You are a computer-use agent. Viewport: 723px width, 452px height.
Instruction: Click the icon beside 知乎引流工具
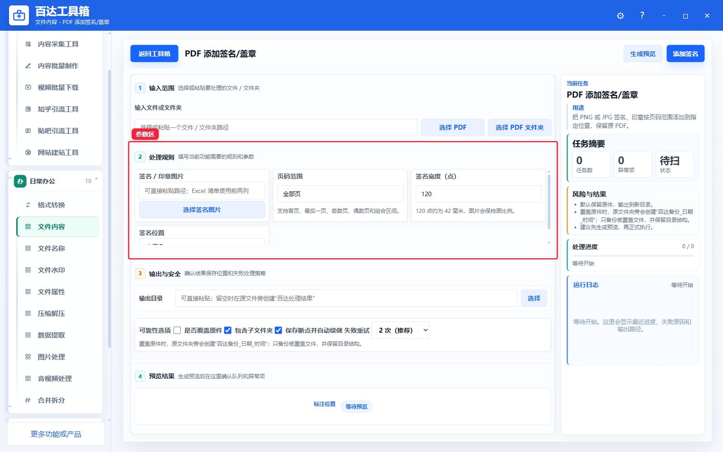coord(28,109)
